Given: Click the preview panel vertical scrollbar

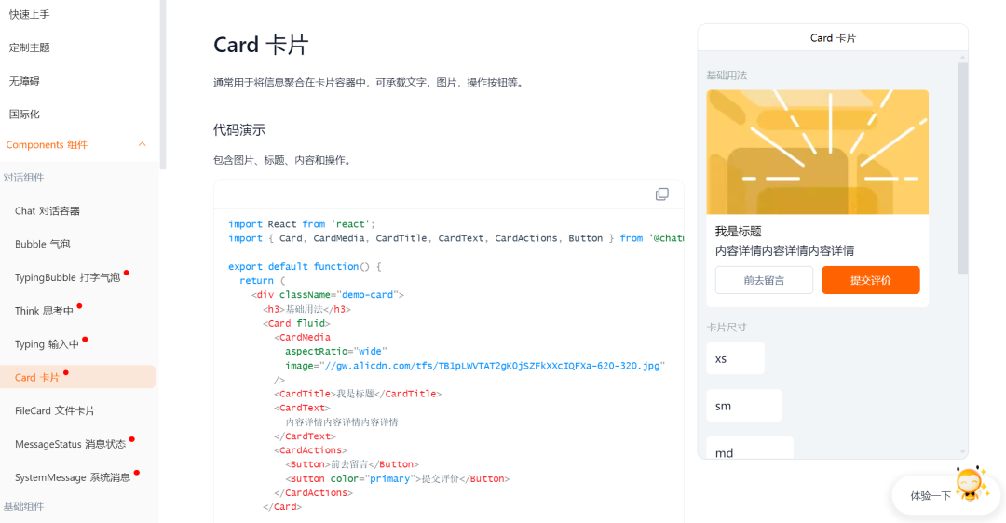Looking at the screenshot, I should (x=962, y=168).
